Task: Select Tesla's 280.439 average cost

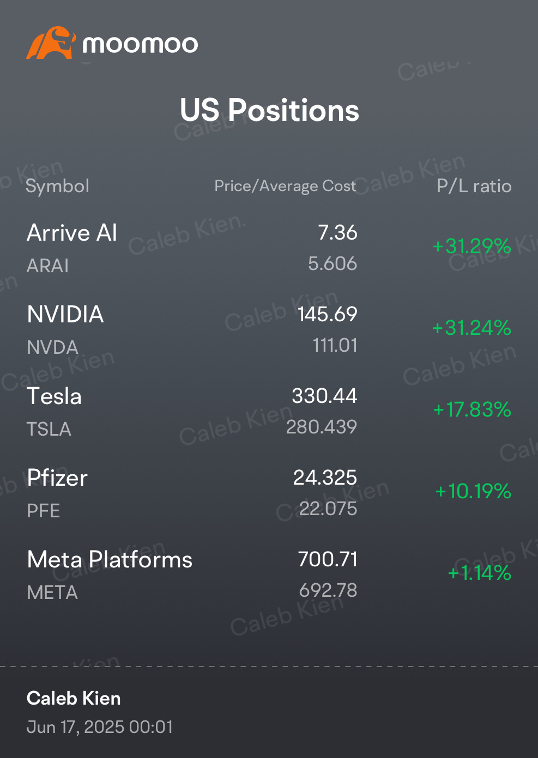Action: click(x=322, y=427)
